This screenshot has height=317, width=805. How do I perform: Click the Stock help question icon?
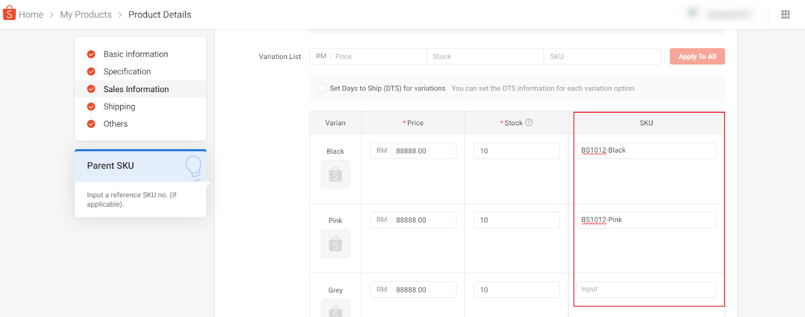coord(529,123)
